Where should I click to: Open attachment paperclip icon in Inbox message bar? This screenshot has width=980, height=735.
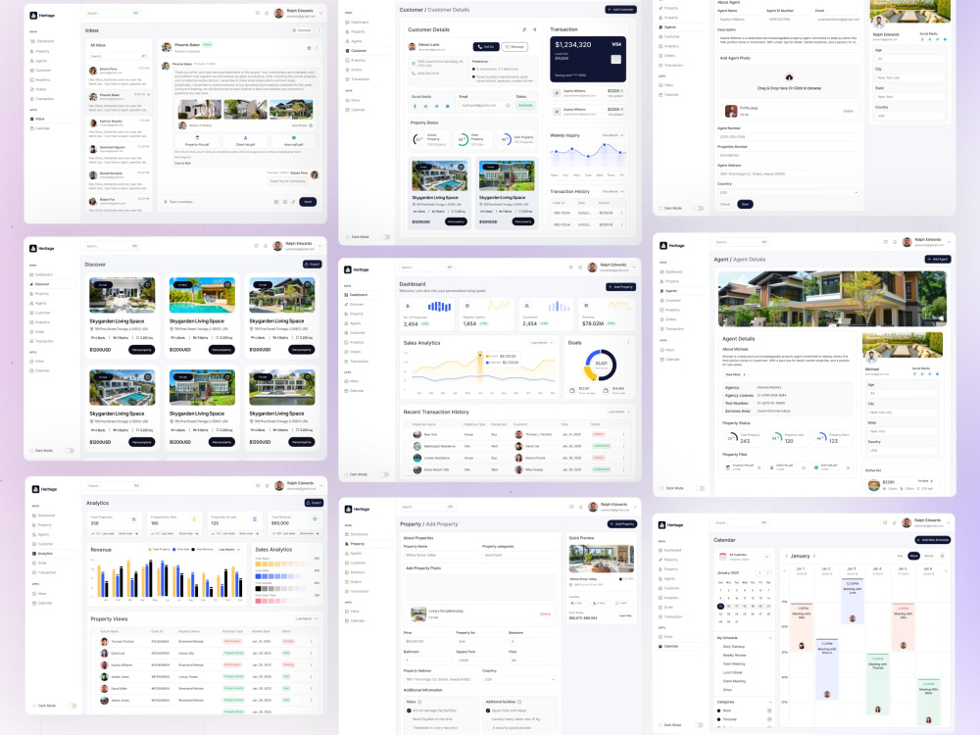pos(293,202)
